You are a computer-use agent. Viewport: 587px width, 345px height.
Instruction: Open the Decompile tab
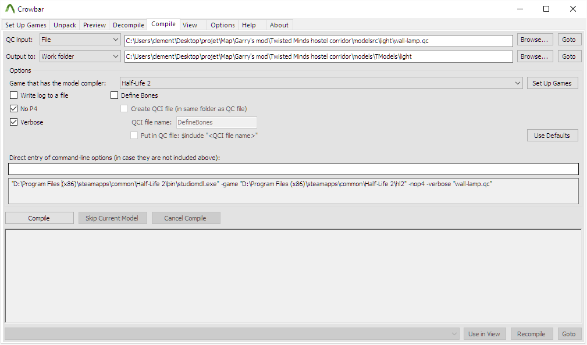[x=129, y=25]
